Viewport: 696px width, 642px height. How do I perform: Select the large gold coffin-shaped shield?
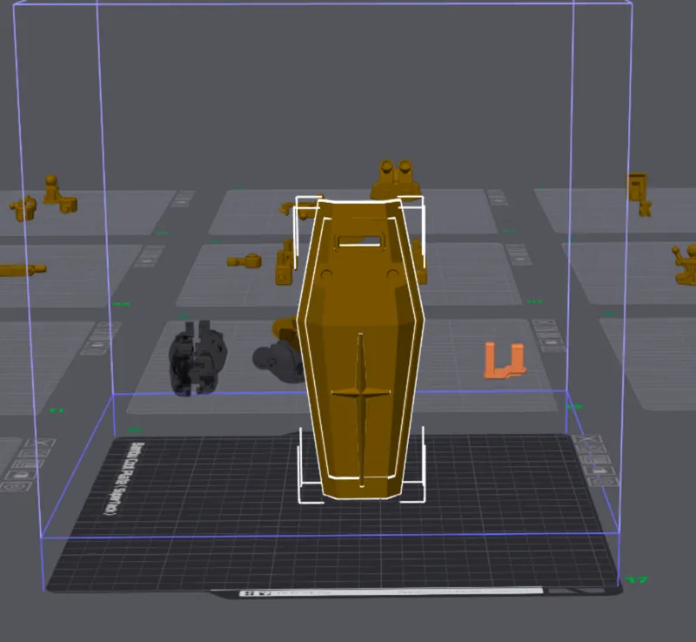pyautogui.click(x=360, y=348)
